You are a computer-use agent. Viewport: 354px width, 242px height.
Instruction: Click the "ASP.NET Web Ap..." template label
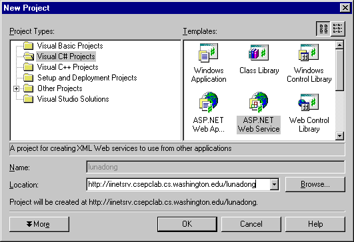click(x=209, y=124)
